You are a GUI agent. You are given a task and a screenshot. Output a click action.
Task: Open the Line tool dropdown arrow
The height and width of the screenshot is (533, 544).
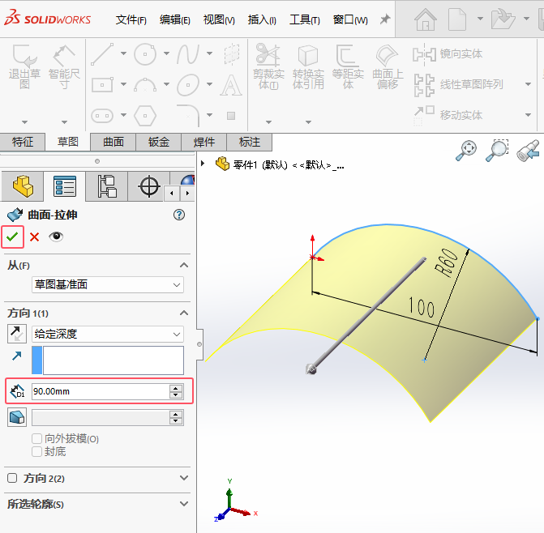123,53
